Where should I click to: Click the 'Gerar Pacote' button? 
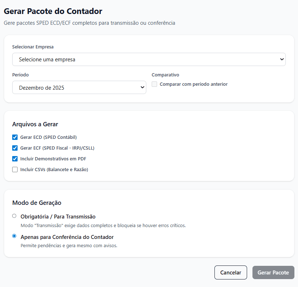pyautogui.click(x=273, y=273)
